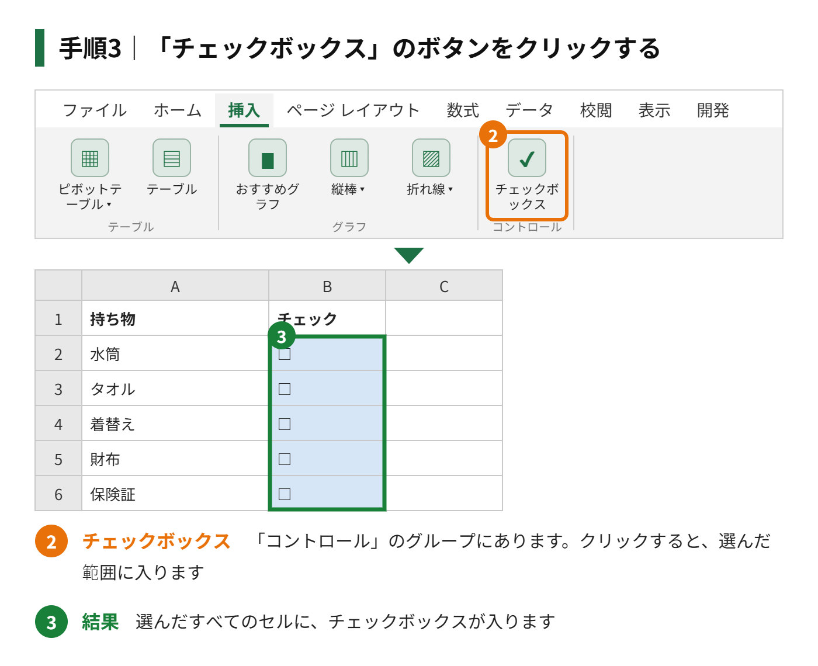818x666 pixels.
Task: Open the データ tab
Action: [x=529, y=110]
